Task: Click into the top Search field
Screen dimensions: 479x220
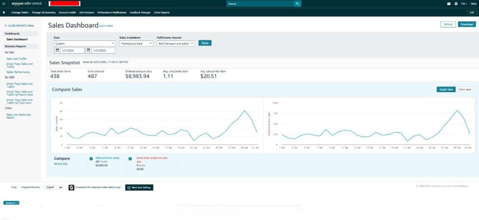Action: pyautogui.click(x=260, y=3)
